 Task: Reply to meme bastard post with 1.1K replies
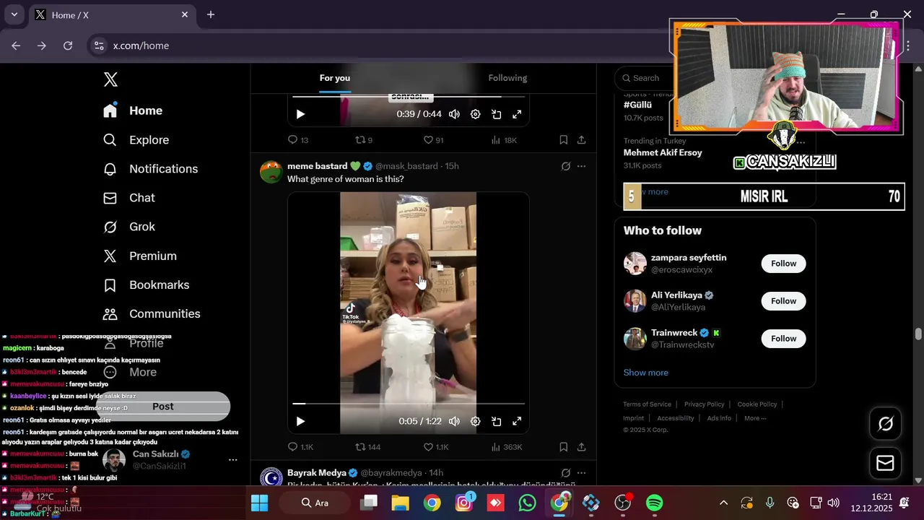point(300,447)
